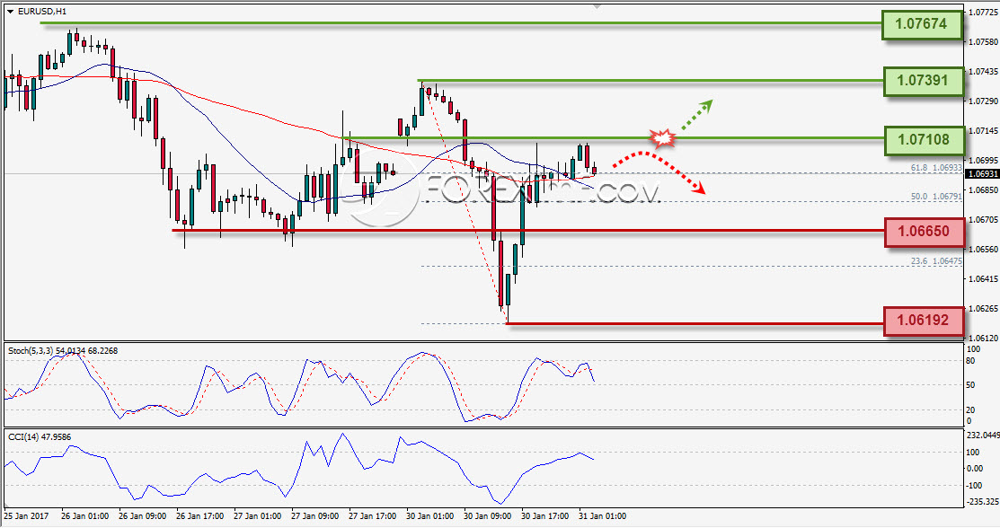Image resolution: width=1000 pixels, height=528 pixels.
Task: Click the 27 Jan 01:00 time axis marker
Action: (x=257, y=516)
